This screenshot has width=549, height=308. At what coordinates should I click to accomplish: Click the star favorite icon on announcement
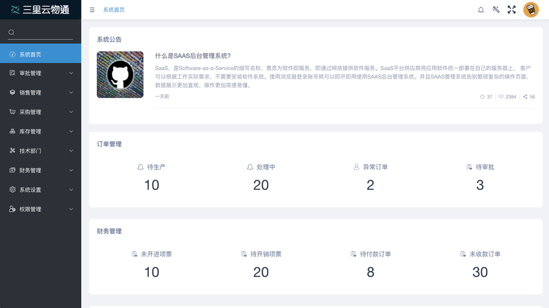tap(482, 97)
